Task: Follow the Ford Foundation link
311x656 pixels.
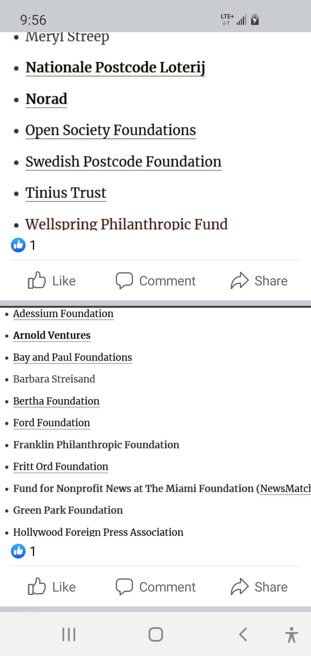Action: click(x=52, y=423)
